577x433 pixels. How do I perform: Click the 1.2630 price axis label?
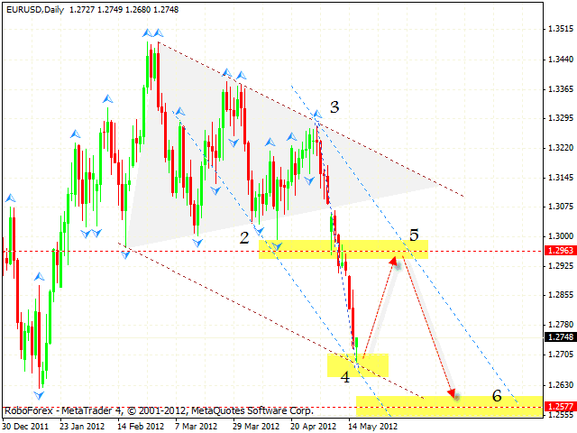coord(561,385)
